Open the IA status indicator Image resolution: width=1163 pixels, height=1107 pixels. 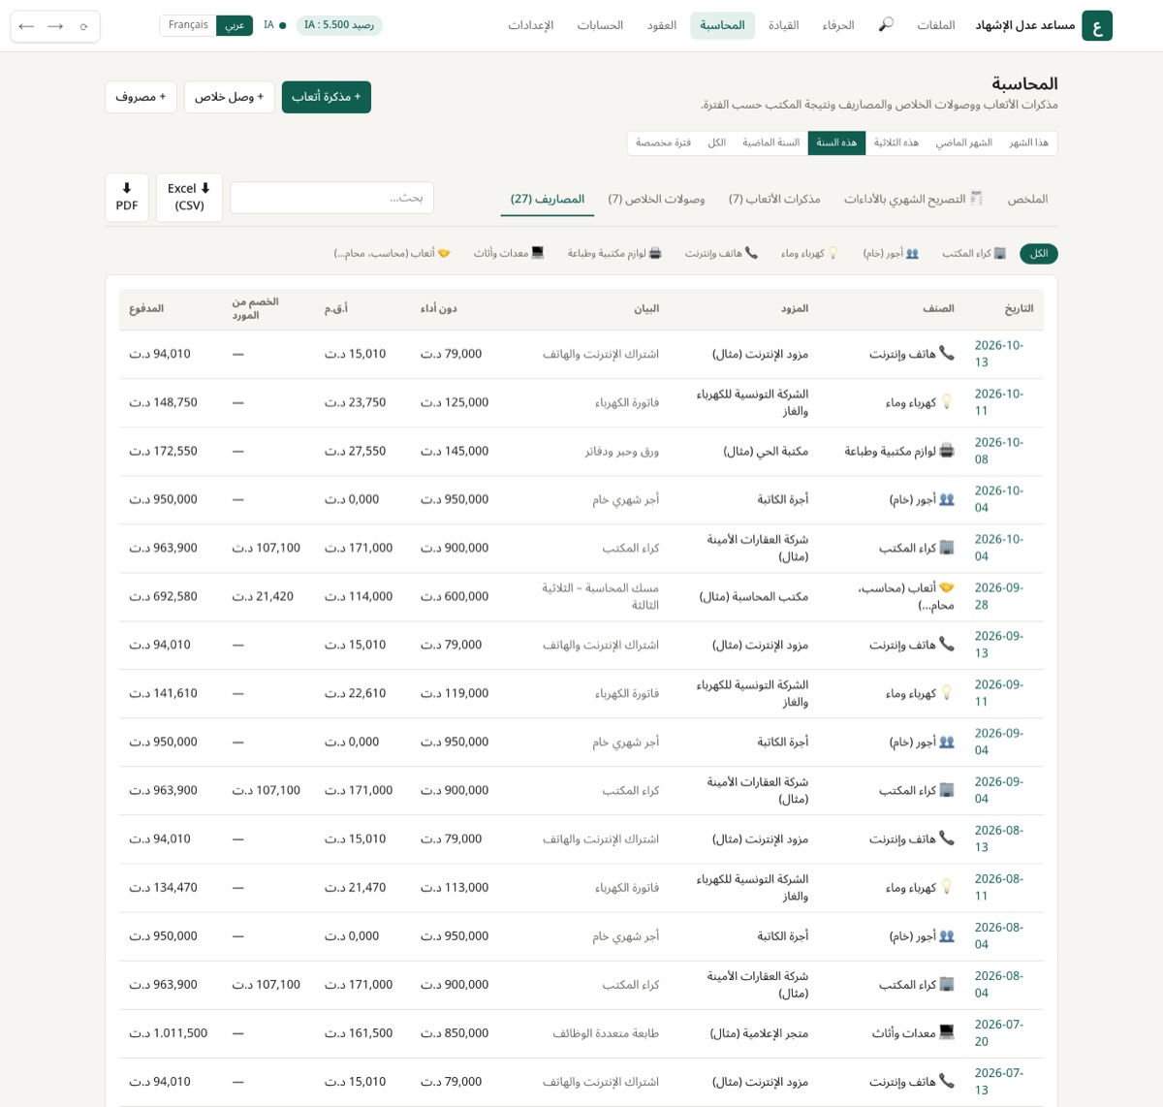tap(274, 25)
